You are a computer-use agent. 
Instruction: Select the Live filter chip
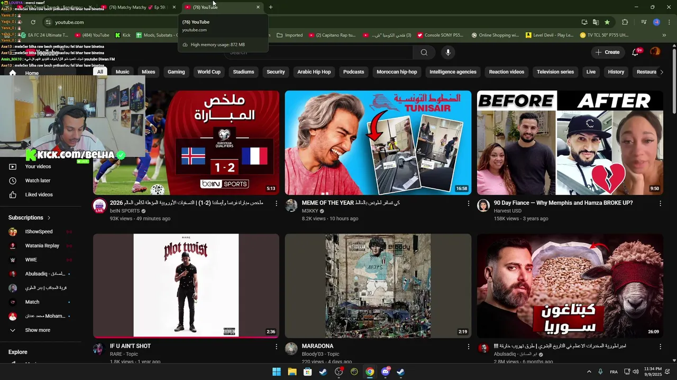coord(591,72)
